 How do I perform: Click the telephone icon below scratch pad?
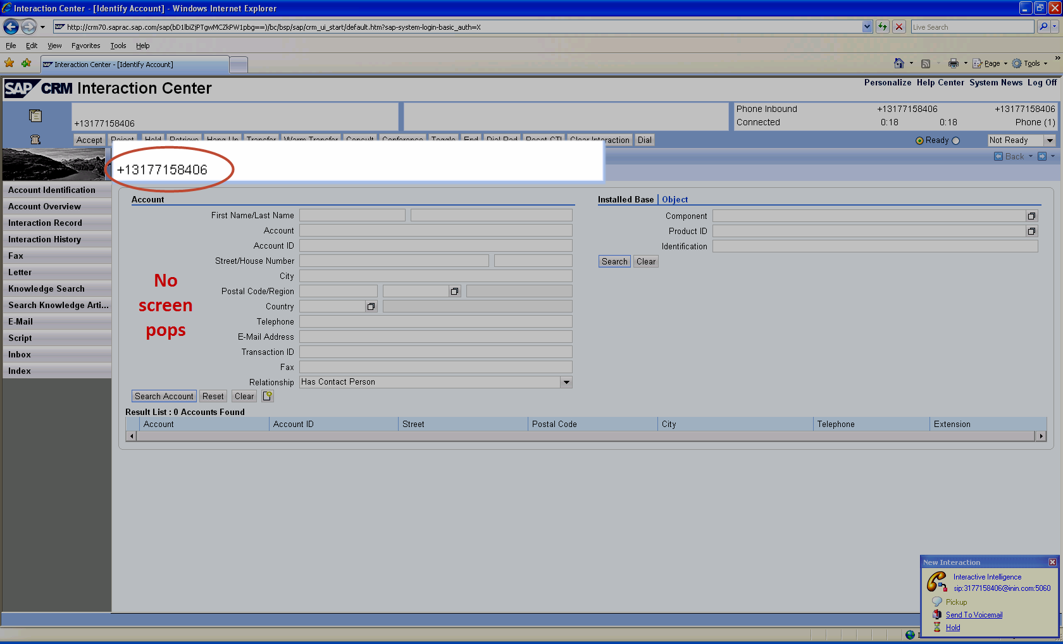(35, 140)
